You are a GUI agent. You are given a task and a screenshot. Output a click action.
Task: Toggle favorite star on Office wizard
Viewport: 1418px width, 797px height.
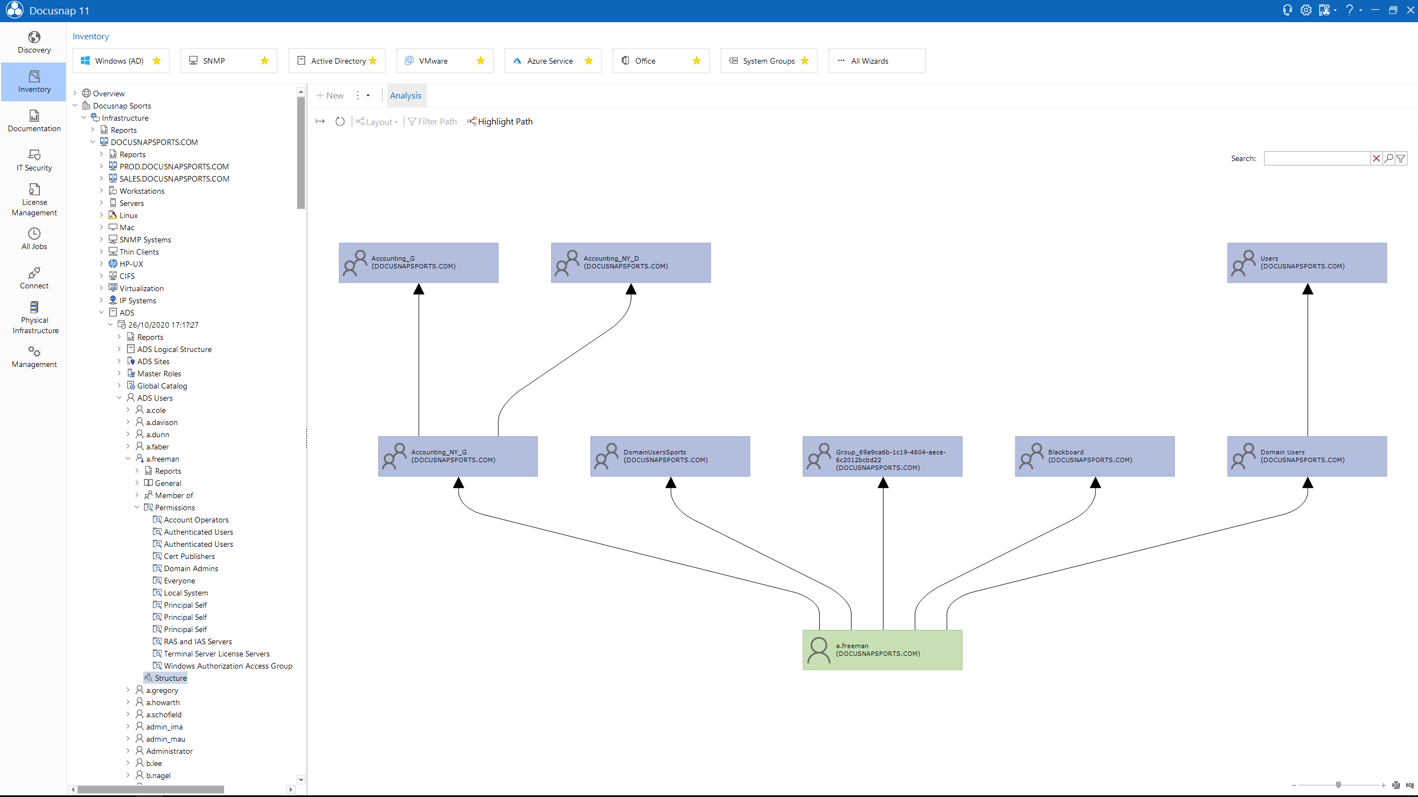coord(697,60)
